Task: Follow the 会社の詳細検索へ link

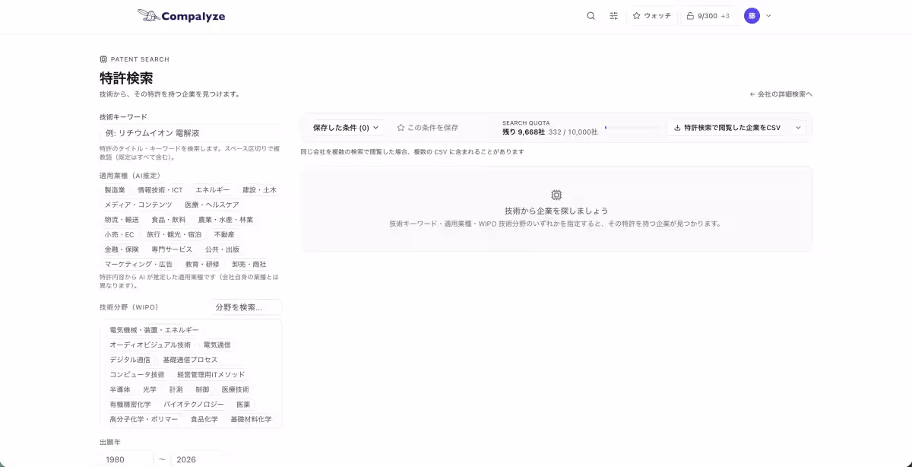Action: [x=781, y=94]
